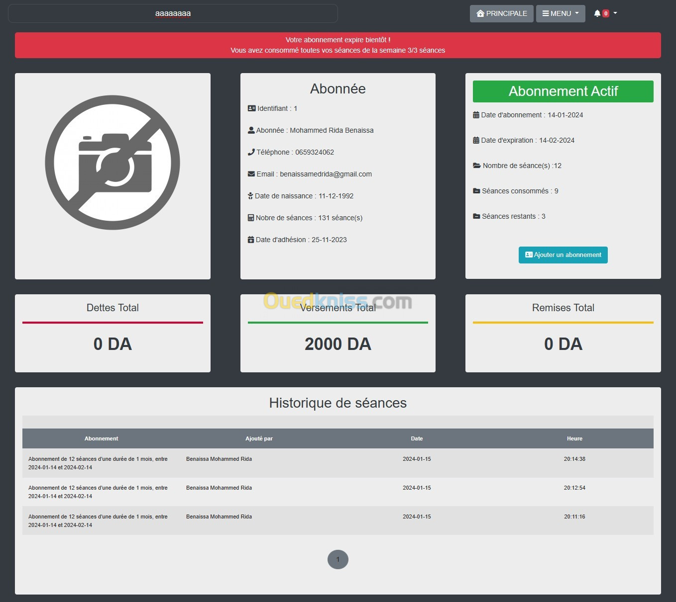The height and width of the screenshot is (602, 676).
Task: Click the hamburger icon in MENU button
Action: [546, 13]
